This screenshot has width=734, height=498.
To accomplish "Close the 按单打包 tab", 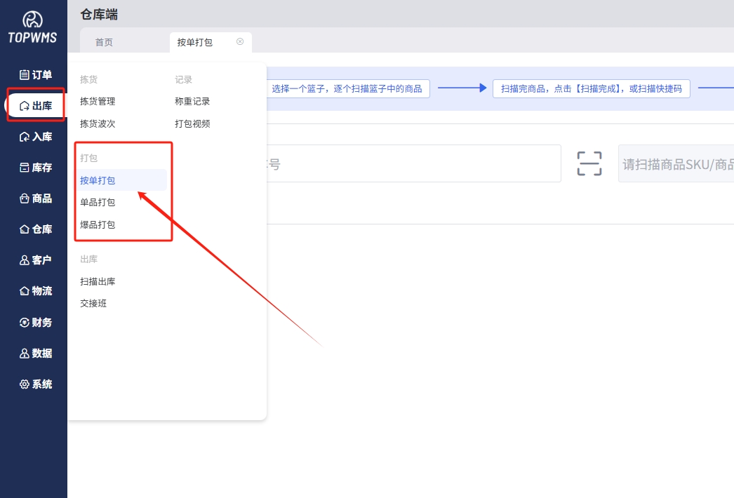I will point(240,41).
